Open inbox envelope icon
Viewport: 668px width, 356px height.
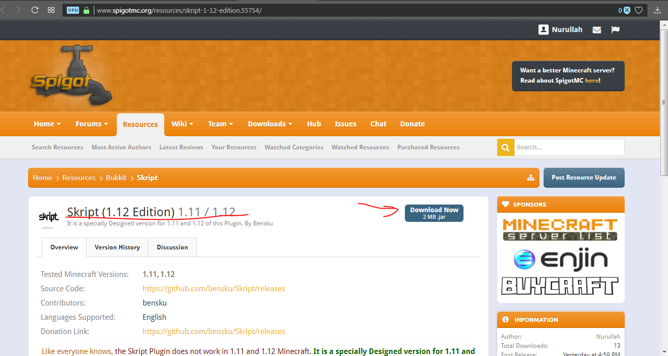click(597, 30)
